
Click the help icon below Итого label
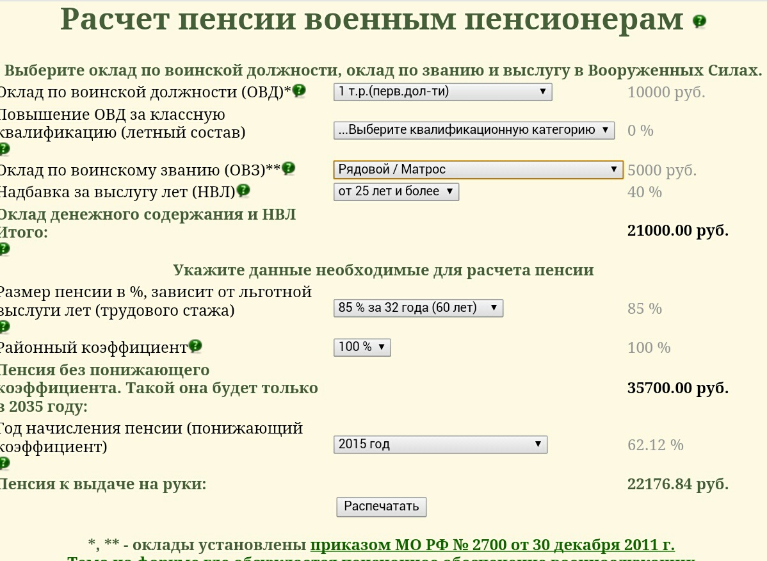pyautogui.click(x=4, y=249)
